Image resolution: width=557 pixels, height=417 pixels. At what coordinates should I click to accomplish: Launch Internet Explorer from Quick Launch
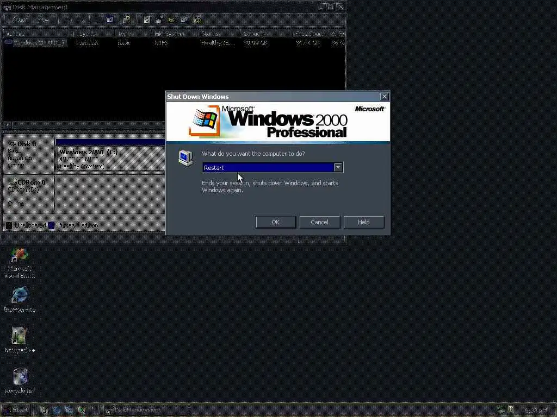[x=57, y=410]
